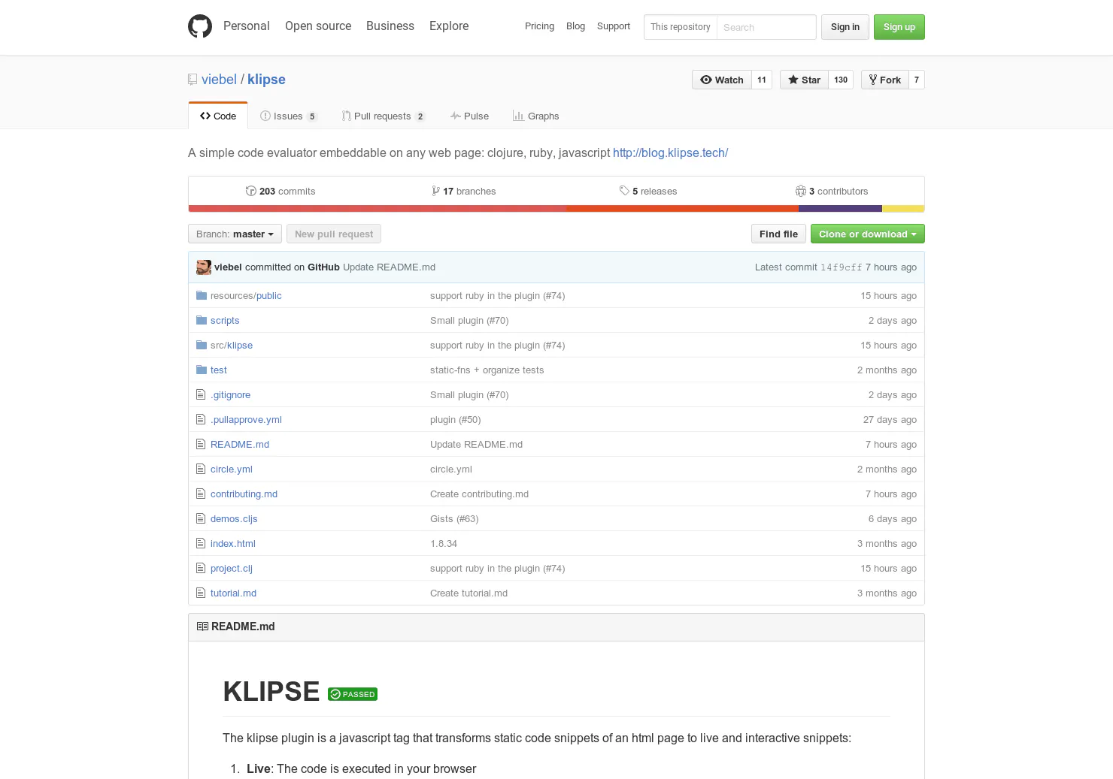Screen dimensions: 1113x779
Task: View the 130 stargazers count
Action: point(841,80)
